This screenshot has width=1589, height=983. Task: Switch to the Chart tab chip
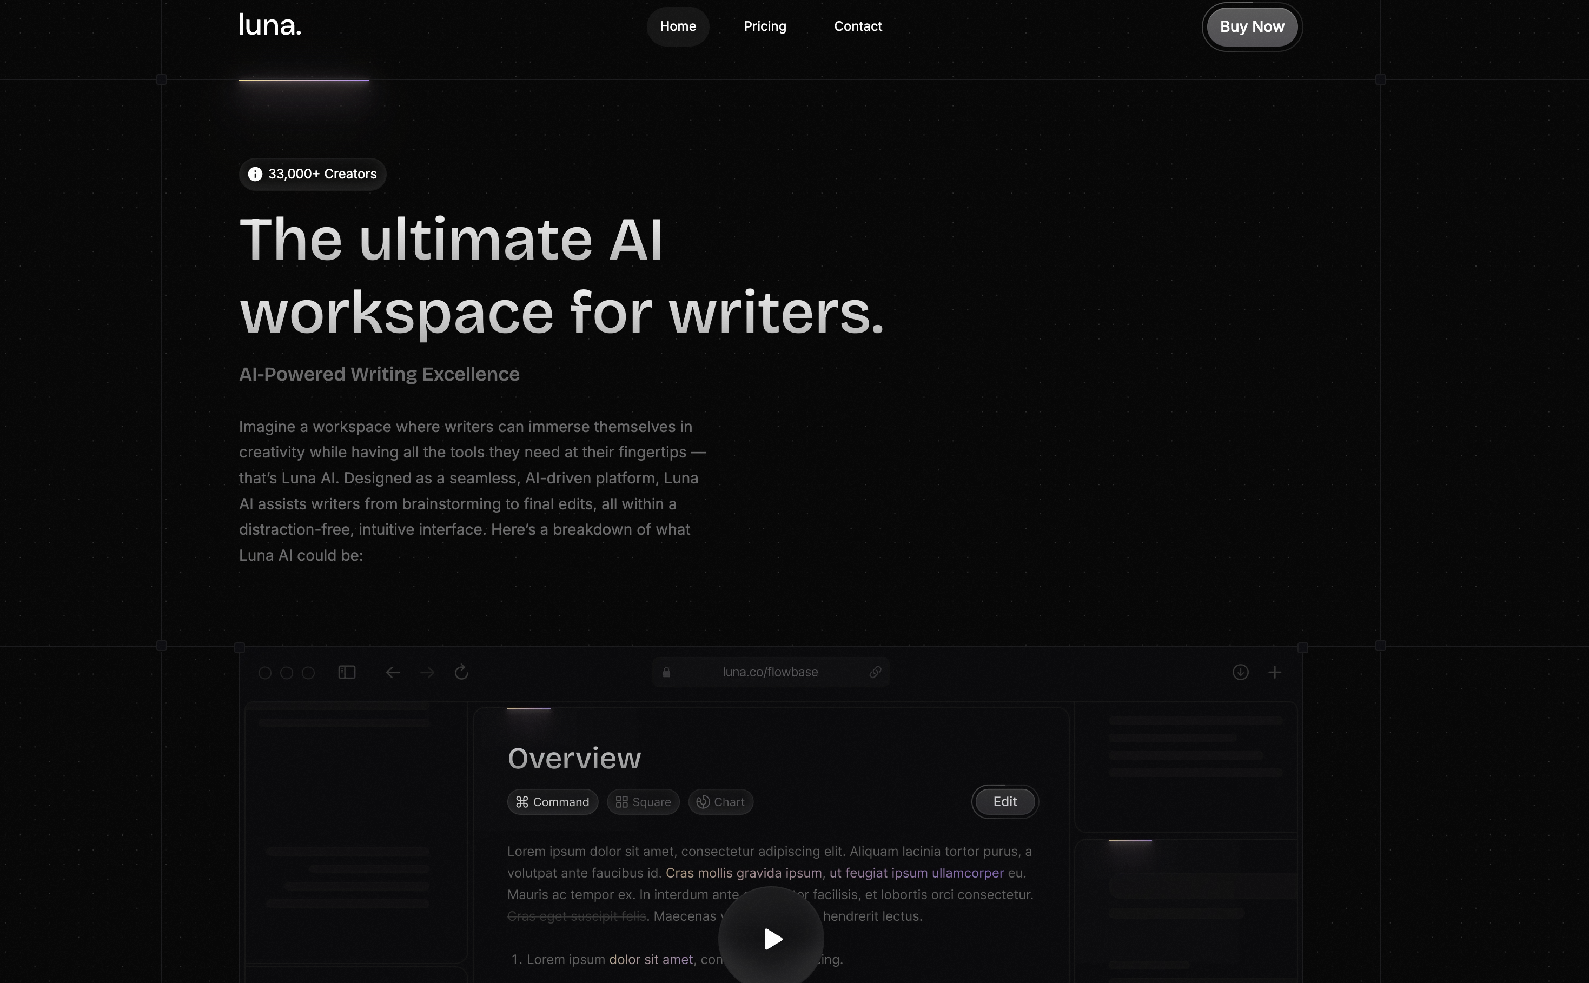coord(720,802)
